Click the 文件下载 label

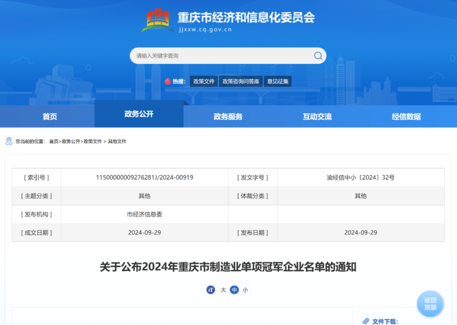pos(385,322)
